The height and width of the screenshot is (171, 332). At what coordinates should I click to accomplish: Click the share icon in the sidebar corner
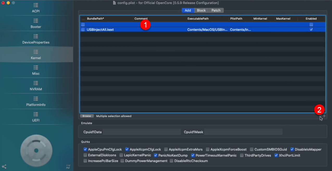pyautogui.click(x=4, y=167)
